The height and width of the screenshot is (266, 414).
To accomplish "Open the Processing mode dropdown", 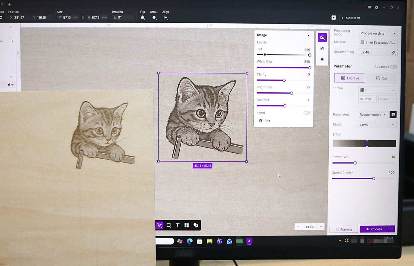I will (x=378, y=33).
